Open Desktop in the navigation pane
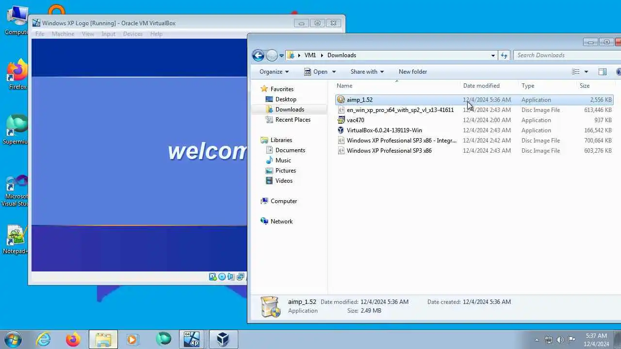 point(286,99)
